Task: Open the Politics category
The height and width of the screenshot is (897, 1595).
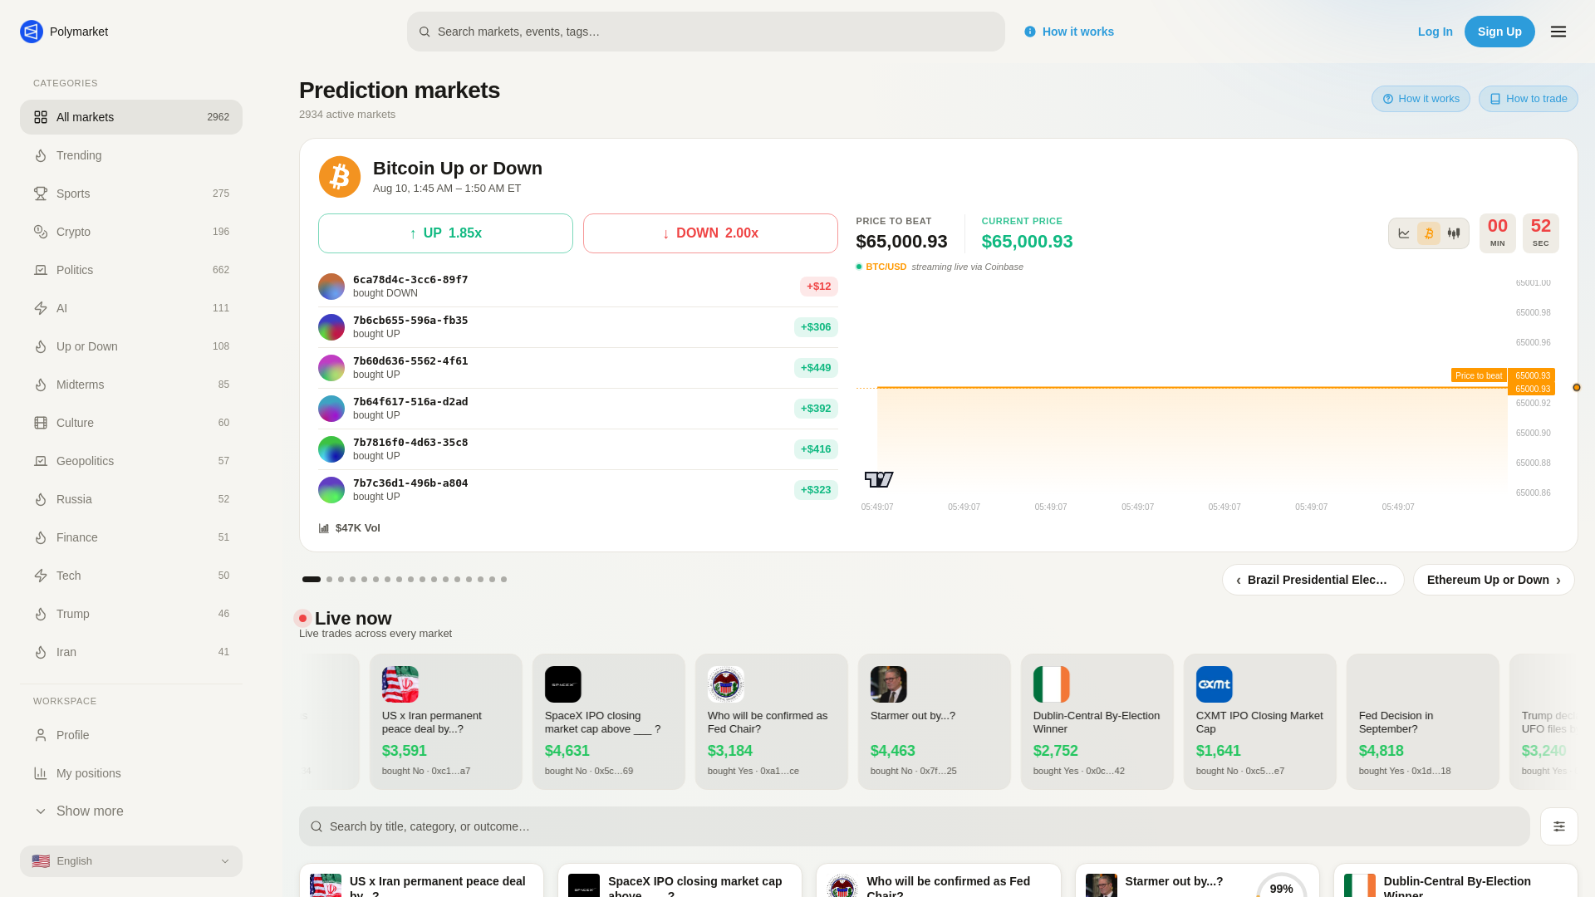Action: coord(131,270)
